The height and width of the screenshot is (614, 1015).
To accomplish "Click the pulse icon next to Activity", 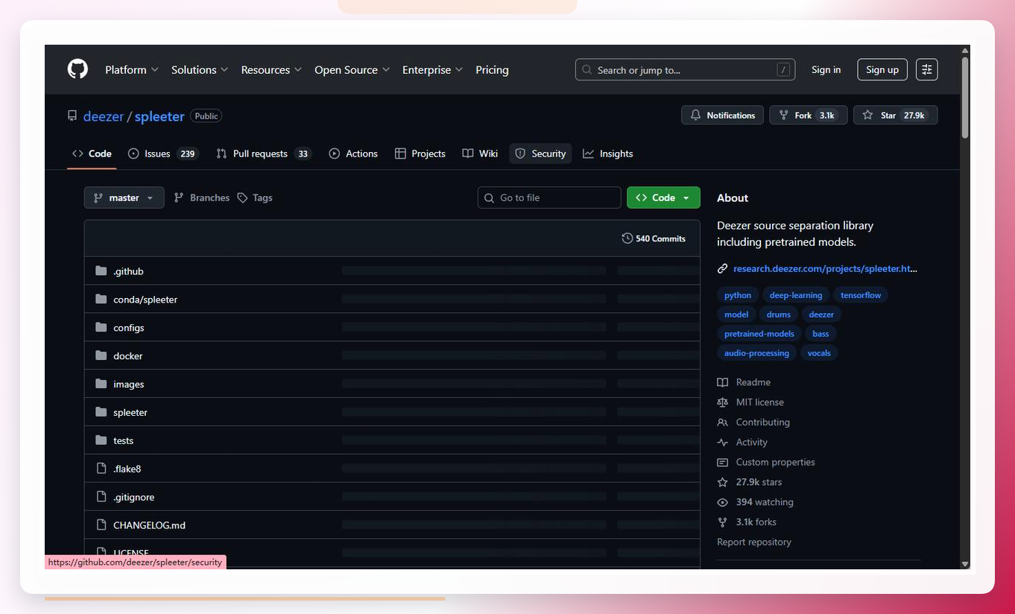I will [x=722, y=443].
